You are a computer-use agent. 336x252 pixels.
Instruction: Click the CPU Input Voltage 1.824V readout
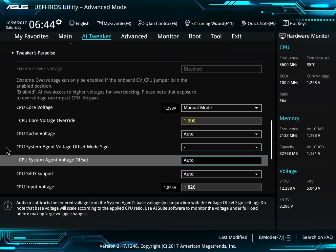[170, 187]
